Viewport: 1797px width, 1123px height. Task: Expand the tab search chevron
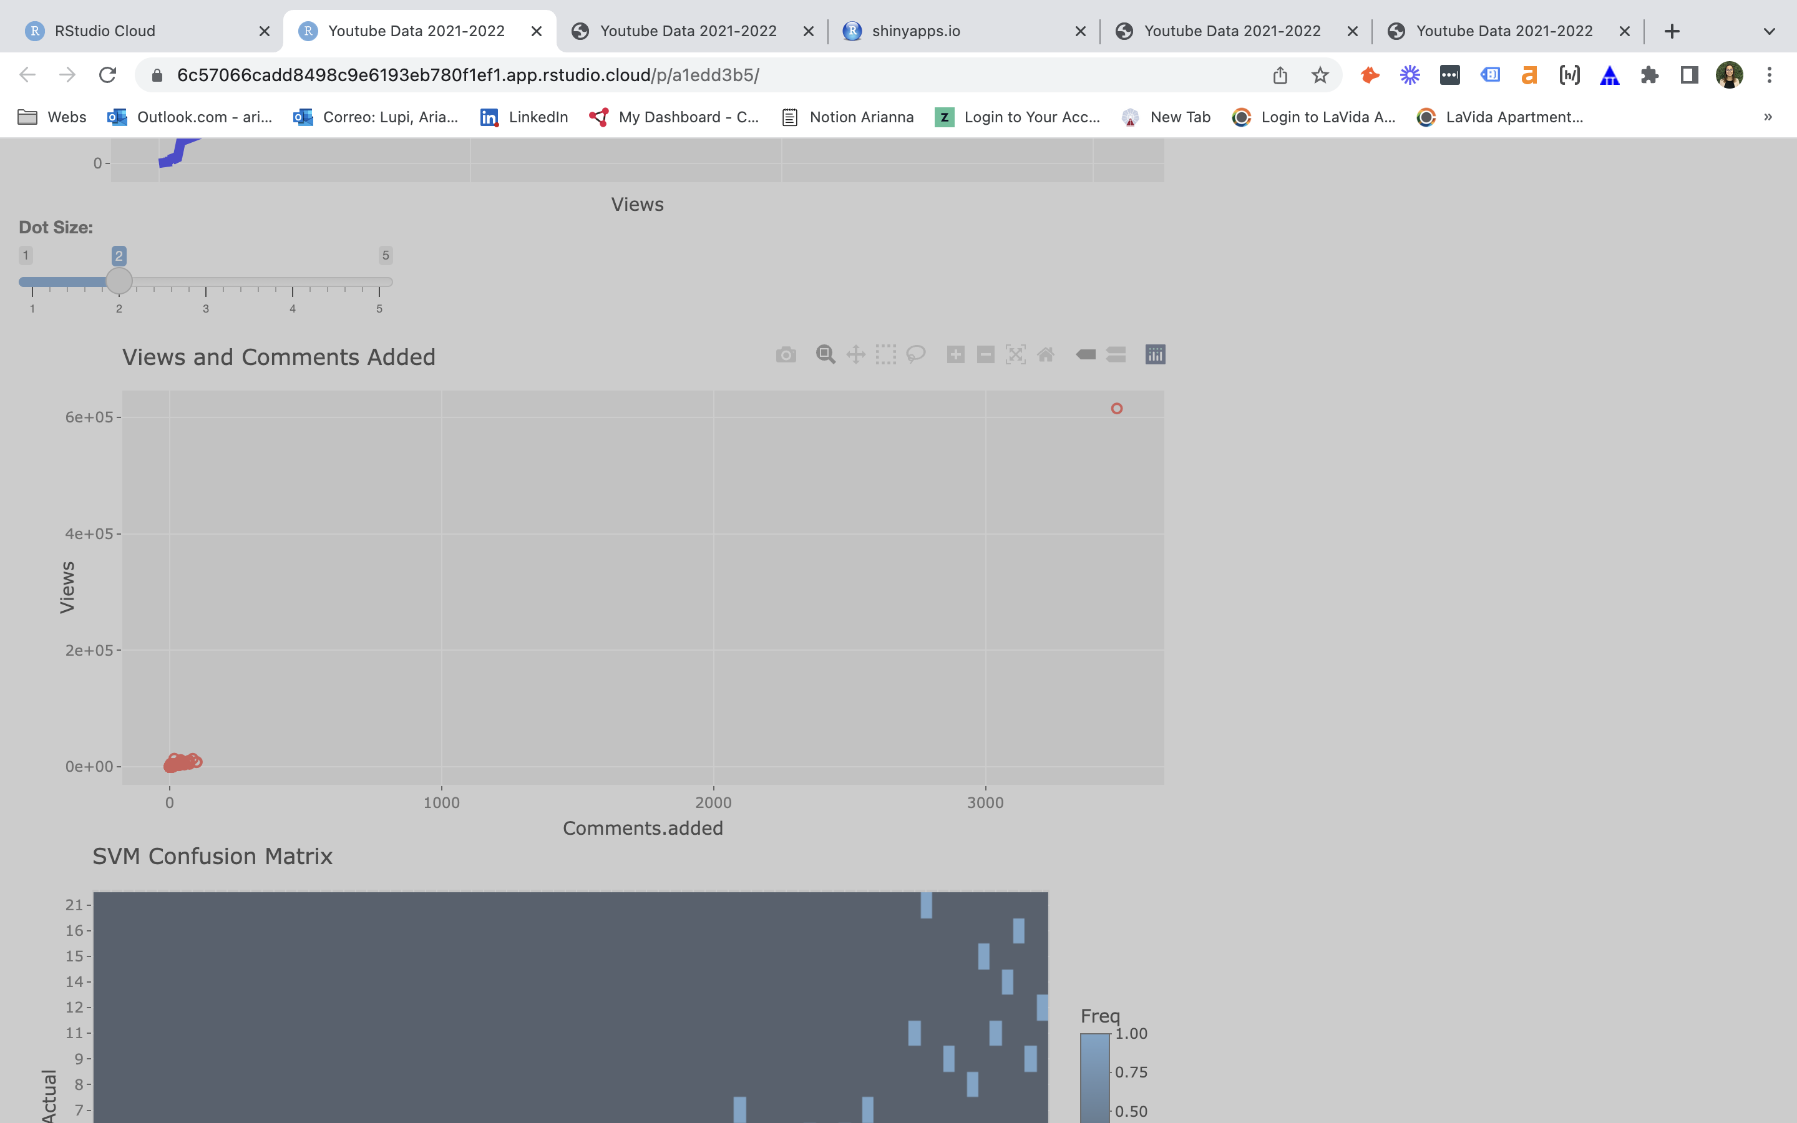click(x=1770, y=31)
